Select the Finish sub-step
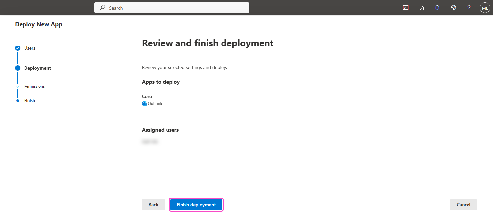This screenshot has height=214, width=493. click(29, 101)
